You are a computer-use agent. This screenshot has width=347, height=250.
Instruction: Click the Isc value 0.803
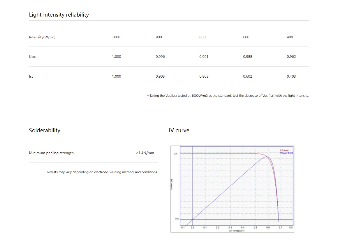(x=204, y=76)
